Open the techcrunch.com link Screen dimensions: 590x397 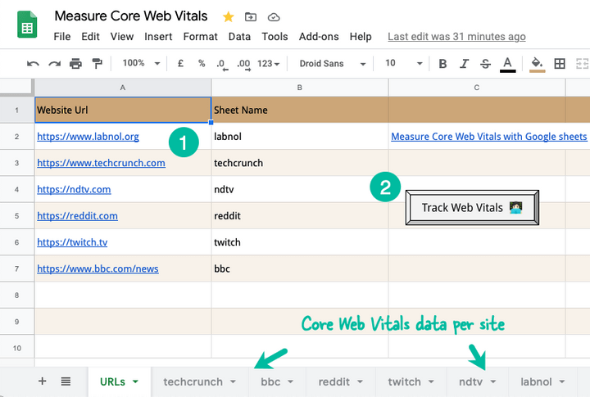[102, 163]
